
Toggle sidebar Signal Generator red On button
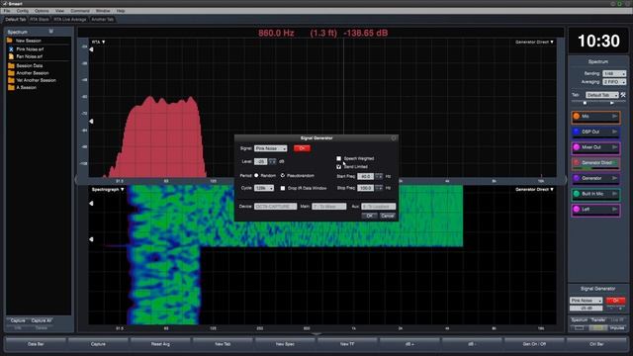point(615,301)
